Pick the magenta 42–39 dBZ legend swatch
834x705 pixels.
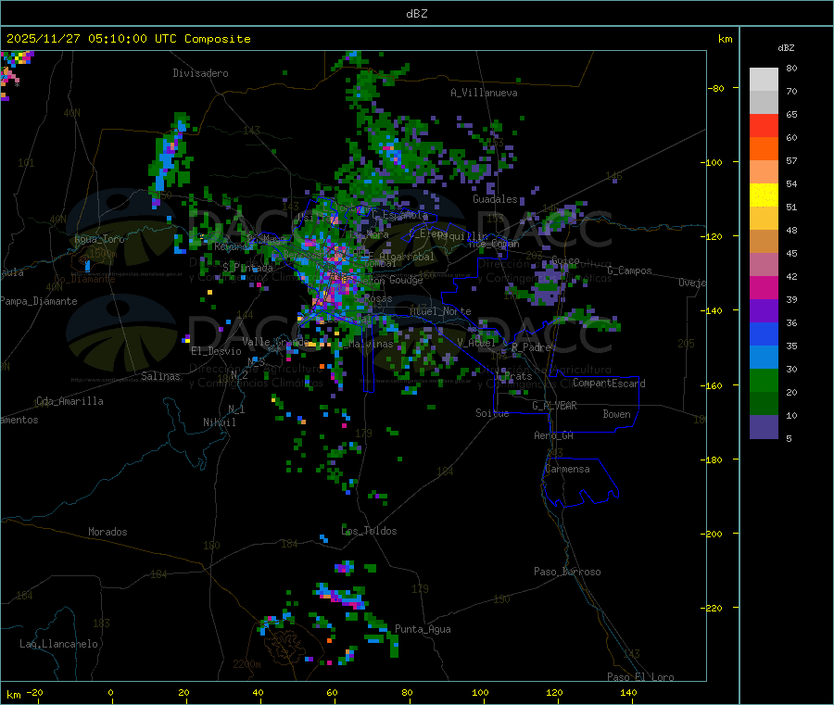point(764,287)
